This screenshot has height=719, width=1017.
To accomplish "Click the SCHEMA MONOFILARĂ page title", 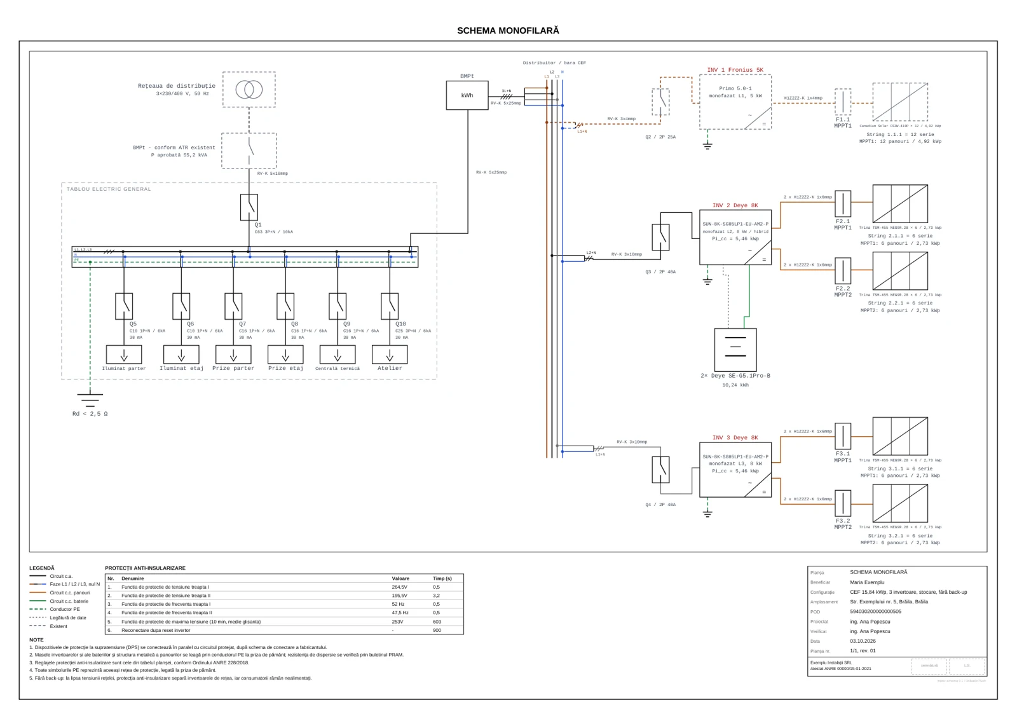I will (508, 31).
